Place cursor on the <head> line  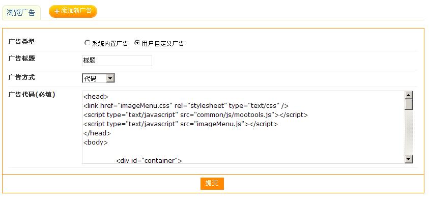[x=96, y=97]
